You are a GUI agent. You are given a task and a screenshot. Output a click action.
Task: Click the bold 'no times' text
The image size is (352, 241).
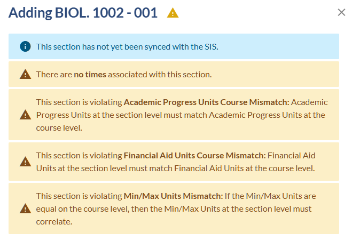(90, 75)
